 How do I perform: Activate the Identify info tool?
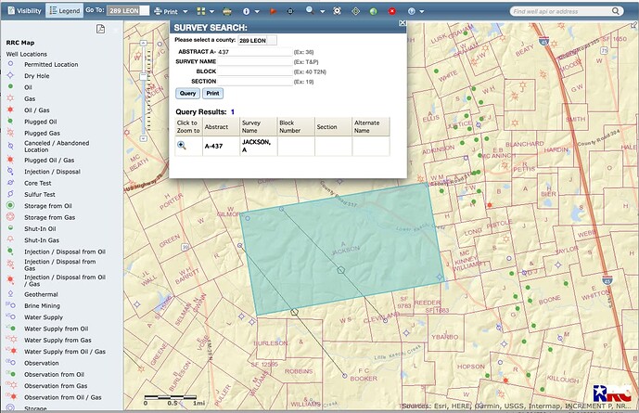[246, 11]
